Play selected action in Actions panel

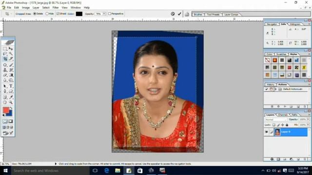tap(285, 106)
